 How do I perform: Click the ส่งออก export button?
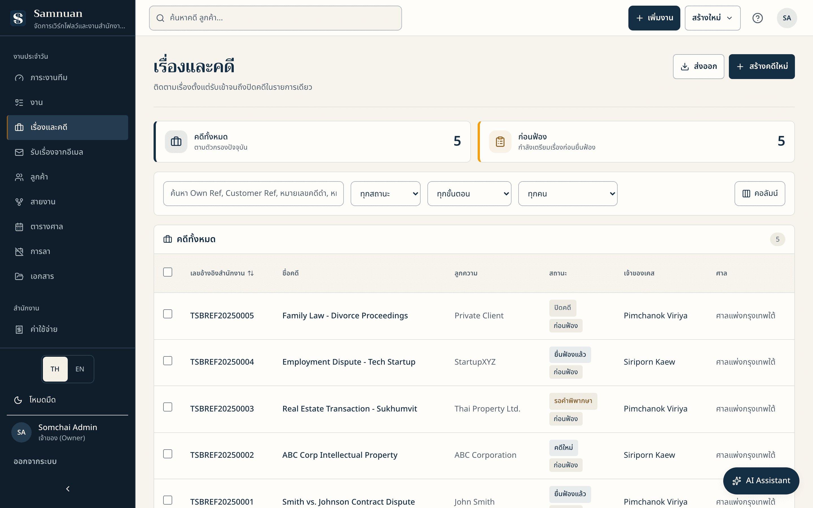click(698, 67)
